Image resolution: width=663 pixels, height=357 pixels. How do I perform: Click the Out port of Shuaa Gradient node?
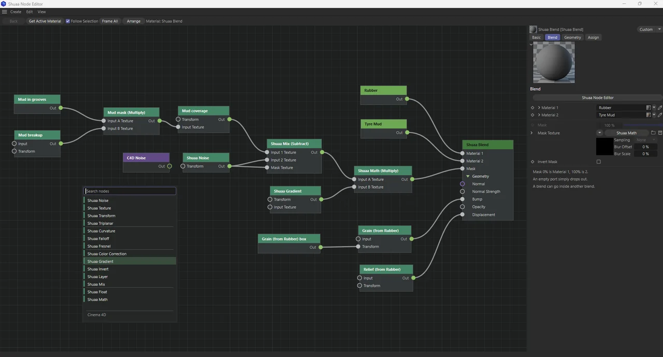[x=321, y=199]
